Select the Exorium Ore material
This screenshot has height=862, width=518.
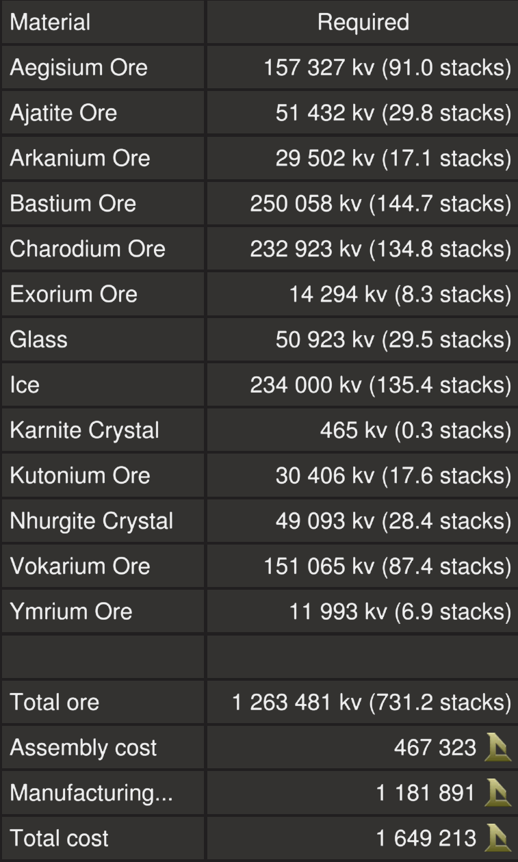pyautogui.click(x=73, y=293)
